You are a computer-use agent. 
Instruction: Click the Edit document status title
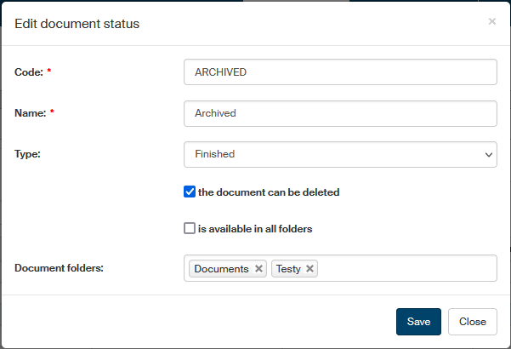click(77, 24)
